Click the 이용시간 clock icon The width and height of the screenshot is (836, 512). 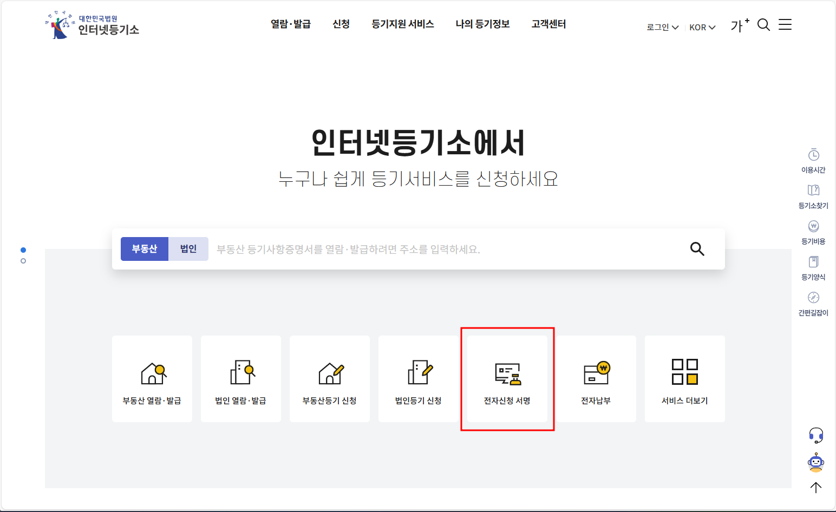(813, 155)
